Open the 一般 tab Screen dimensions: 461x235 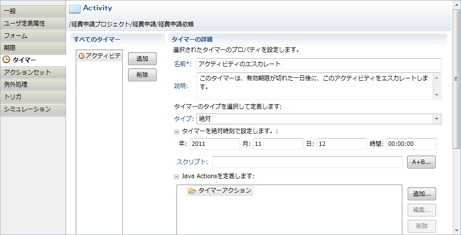[x=33, y=11]
